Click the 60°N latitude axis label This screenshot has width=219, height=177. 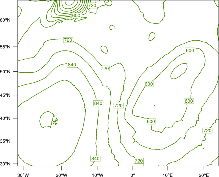click(x=5, y=20)
